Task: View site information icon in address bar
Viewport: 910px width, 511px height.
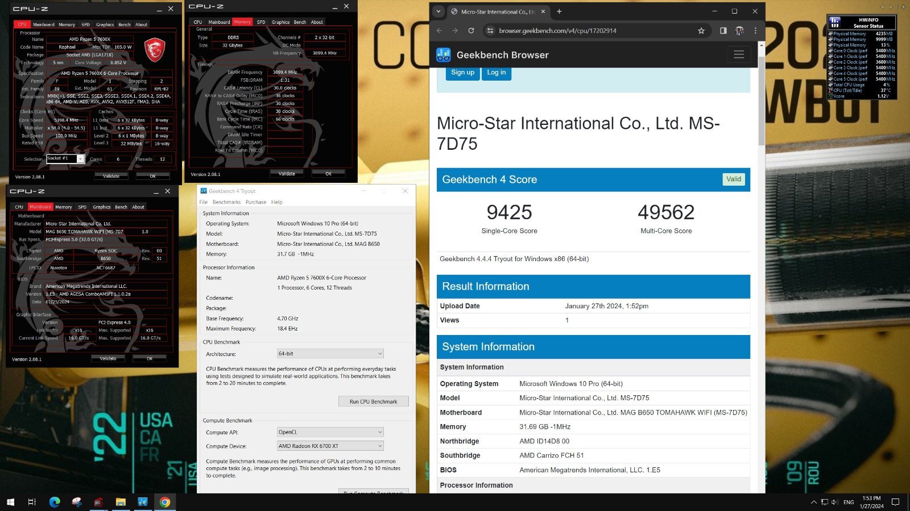Action: pyautogui.click(x=490, y=31)
